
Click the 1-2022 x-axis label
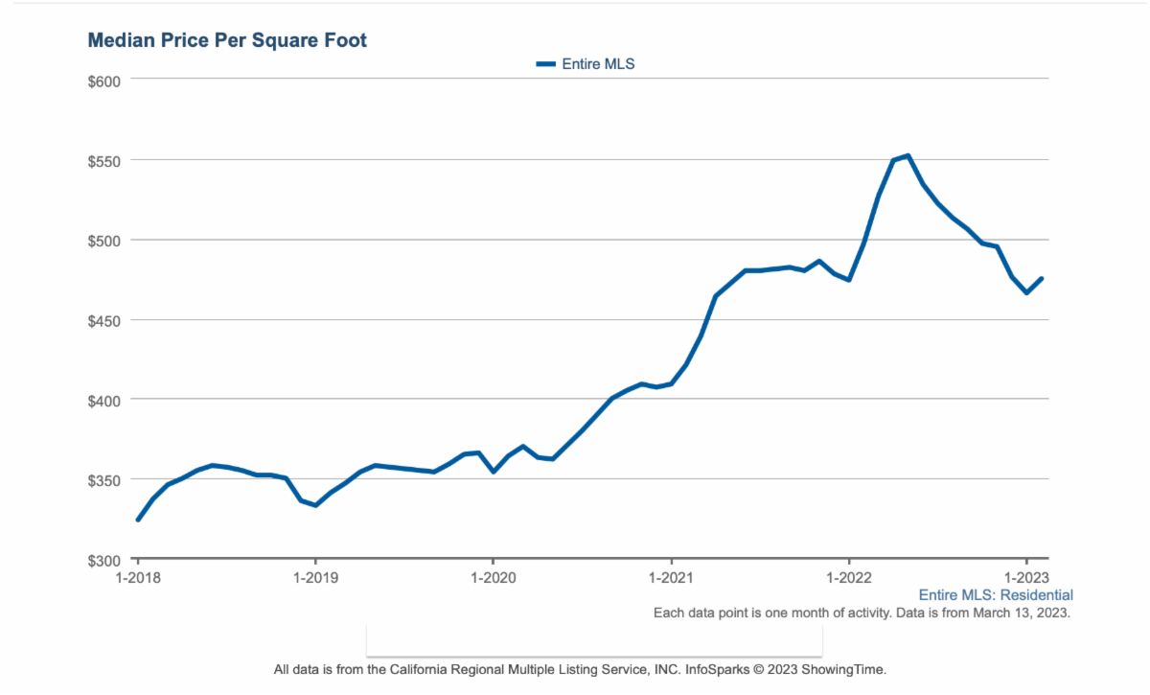click(848, 577)
